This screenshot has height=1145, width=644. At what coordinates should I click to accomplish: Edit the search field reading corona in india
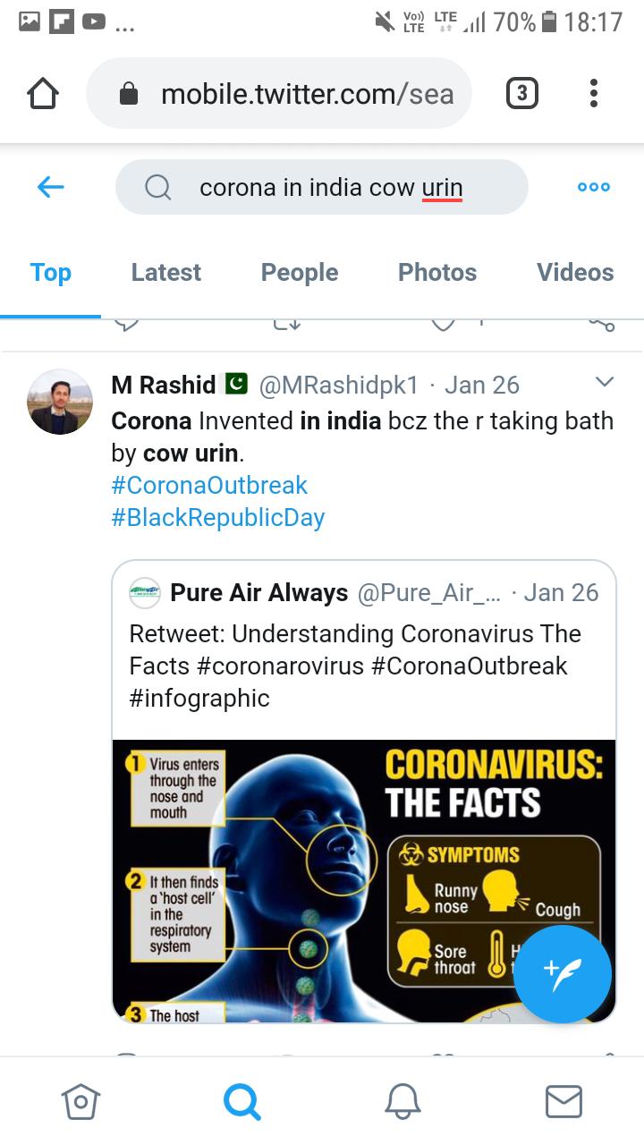click(322, 188)
